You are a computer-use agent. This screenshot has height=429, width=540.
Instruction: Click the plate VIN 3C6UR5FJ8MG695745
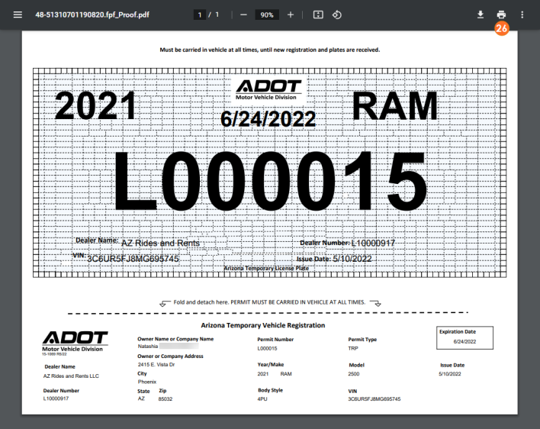(x=133, y=259)
